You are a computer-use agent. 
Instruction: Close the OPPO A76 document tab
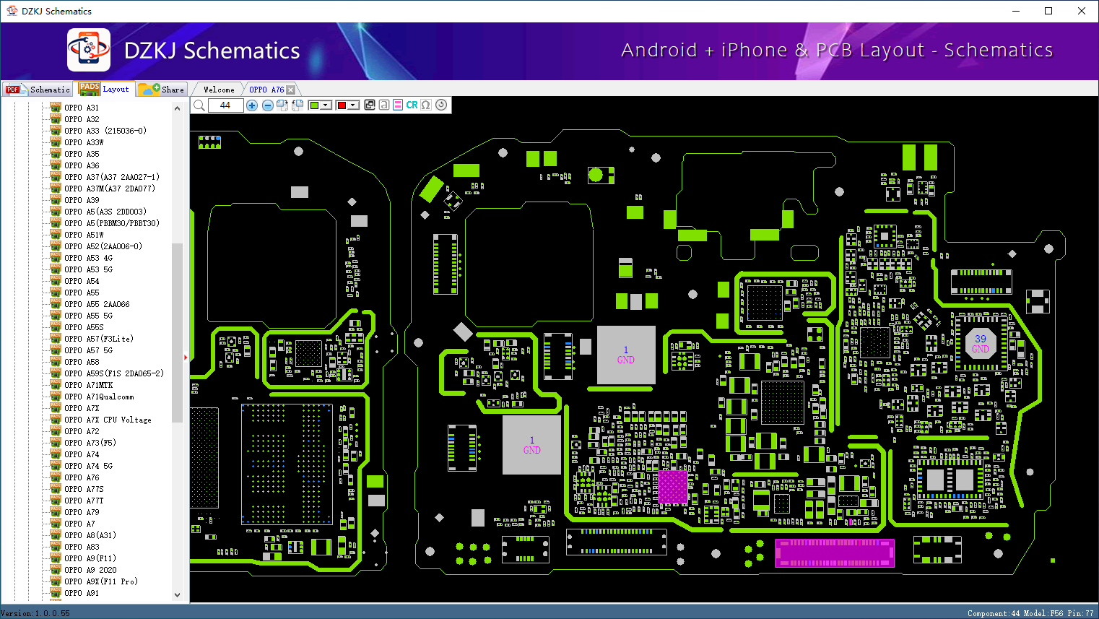point(291,90)
